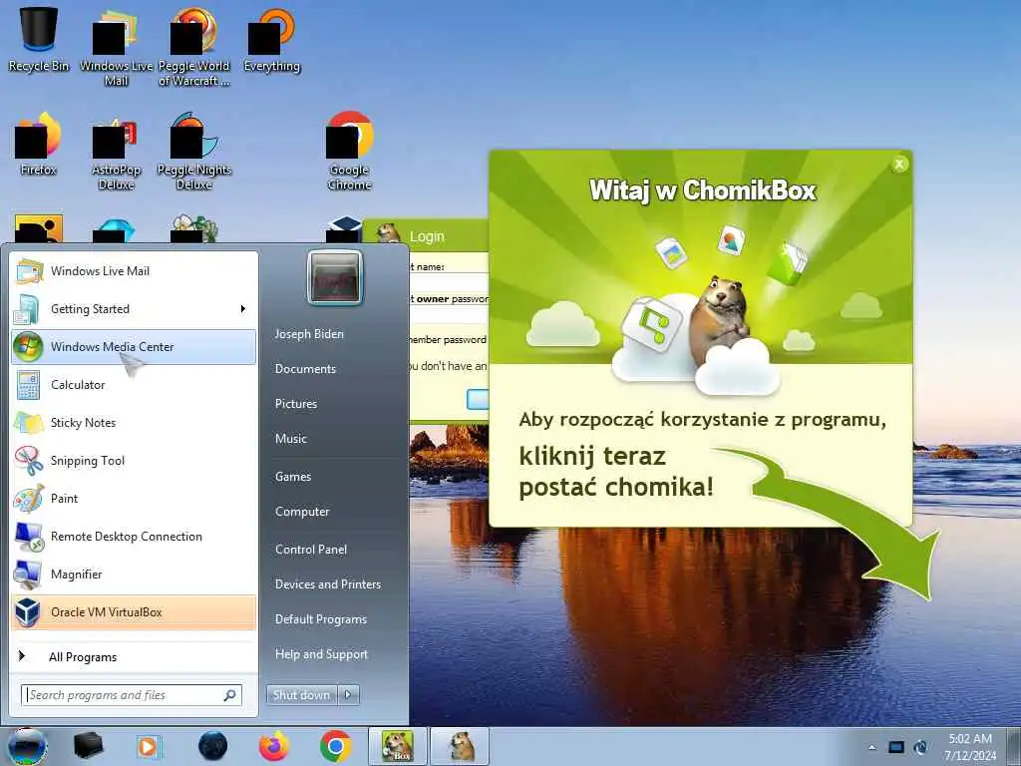
Task: Open Music from Start menu
Action: pos(291,439)
